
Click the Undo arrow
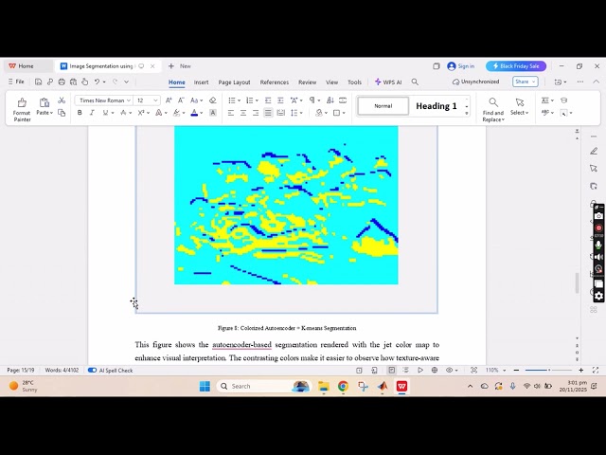point(97,82)
